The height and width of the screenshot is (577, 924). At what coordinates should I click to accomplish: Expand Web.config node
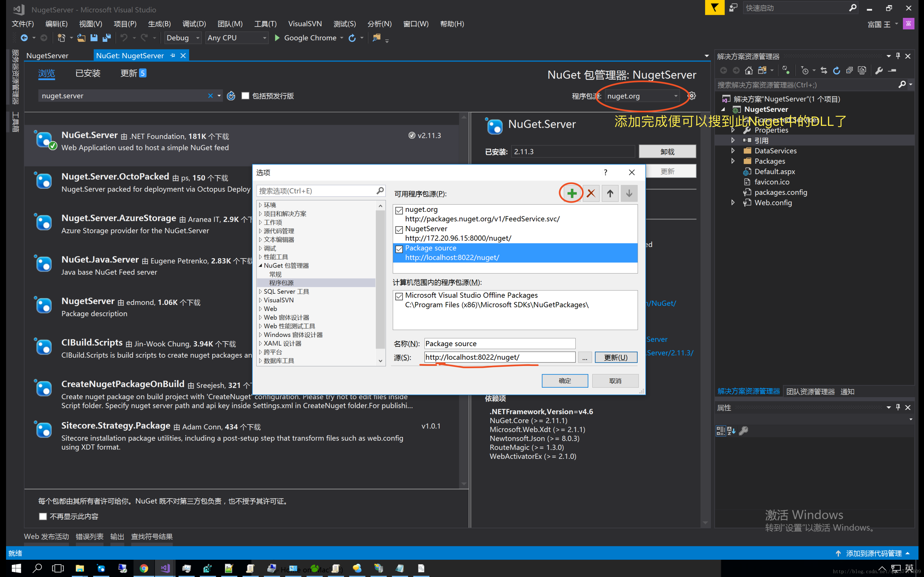tap(733, 202)
